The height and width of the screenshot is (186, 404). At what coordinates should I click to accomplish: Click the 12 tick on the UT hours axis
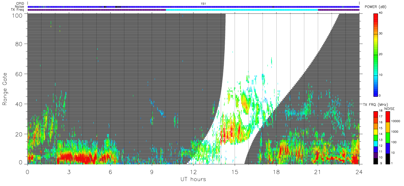193,172
